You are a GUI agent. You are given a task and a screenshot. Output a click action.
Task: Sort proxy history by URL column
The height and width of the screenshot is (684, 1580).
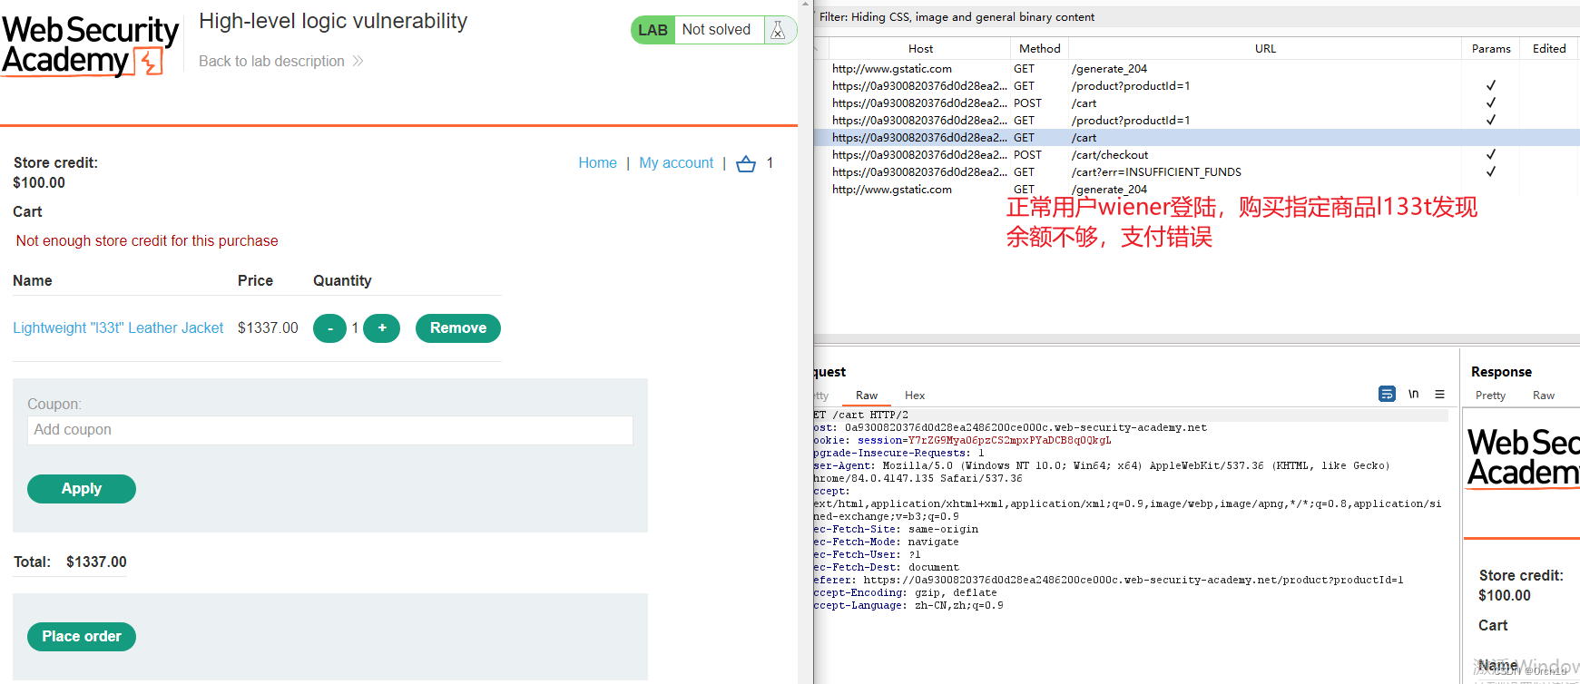1265,49
